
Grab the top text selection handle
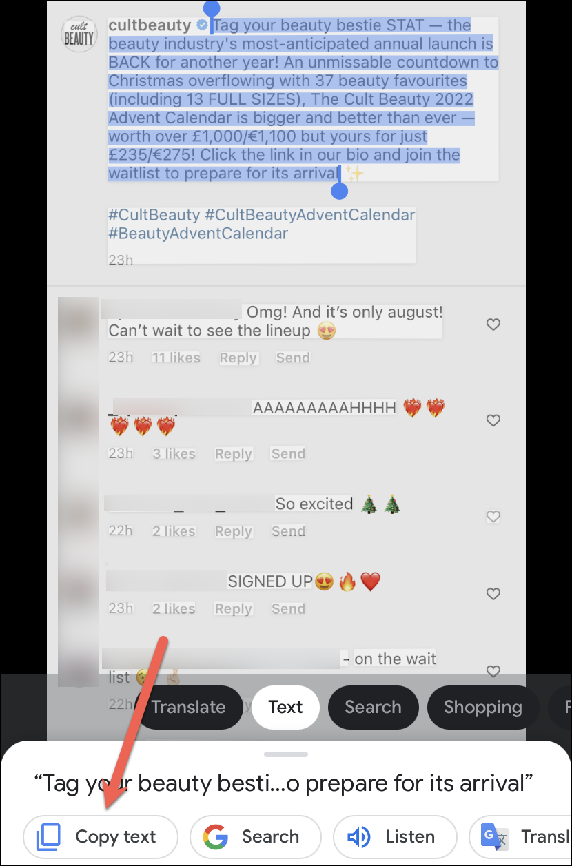[x=212, y=9]
